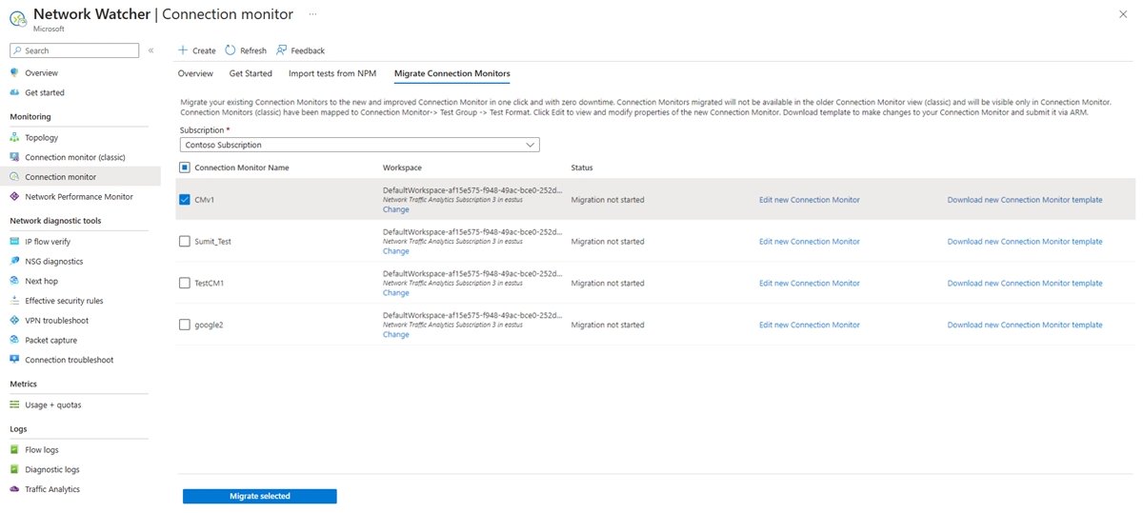Select the NSG diagnostics icon
The image size is (1143, 513).
click(14, 262)
